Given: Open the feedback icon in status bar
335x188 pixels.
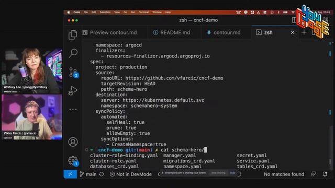Looking at the screenshot, I should coord(313,174).
